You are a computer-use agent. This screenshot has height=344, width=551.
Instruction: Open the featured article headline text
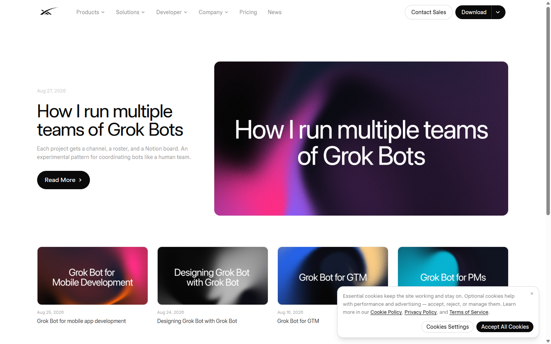tap(110, 120)
